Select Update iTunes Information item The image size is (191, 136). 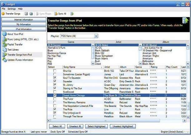(4, 60)
